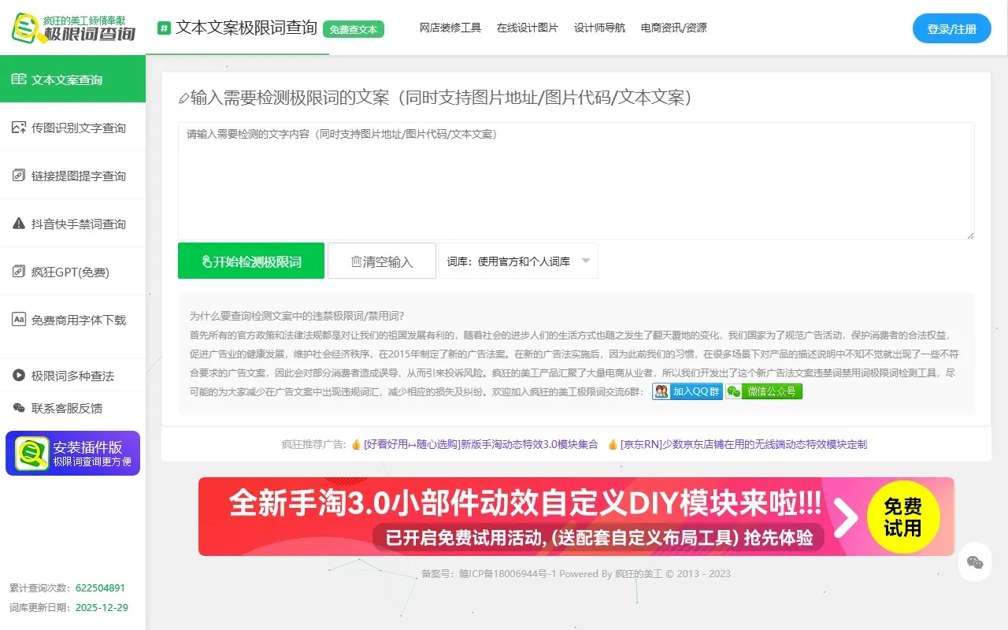Select 电商资讯/资源 in the top navigation
This screenshot has width=1008, height=630.
pos(672,28)
